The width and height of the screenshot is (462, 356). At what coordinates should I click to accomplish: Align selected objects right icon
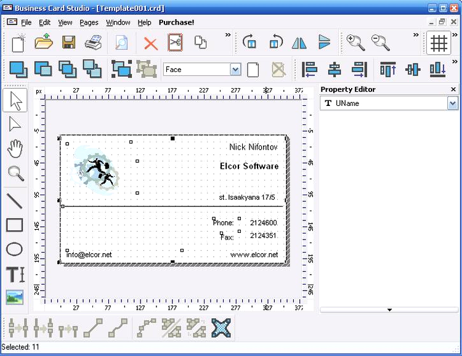point(360,70)
